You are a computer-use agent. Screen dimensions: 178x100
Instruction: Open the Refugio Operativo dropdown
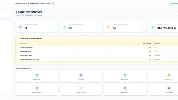tap(41, 3)
